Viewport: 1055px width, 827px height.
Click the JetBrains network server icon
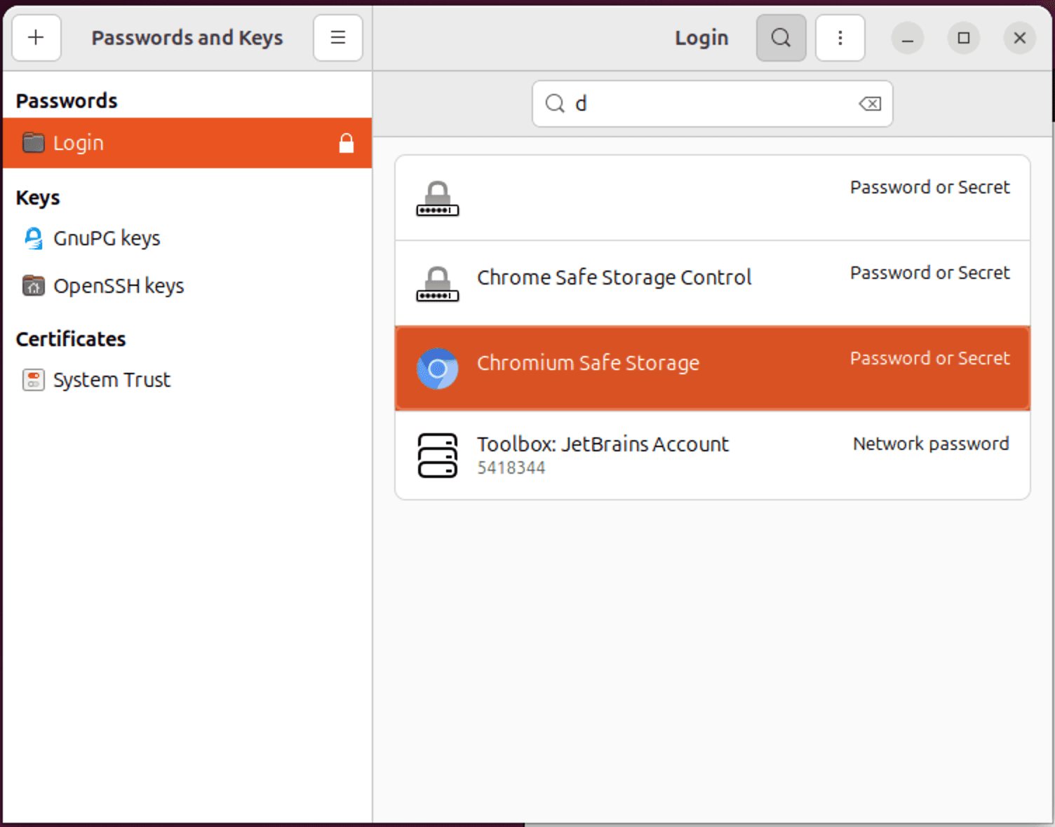(x=437, y=456)
